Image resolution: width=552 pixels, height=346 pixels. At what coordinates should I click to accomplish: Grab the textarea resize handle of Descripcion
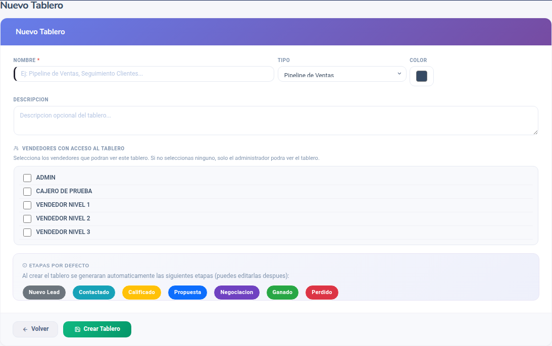coord(535,132)
